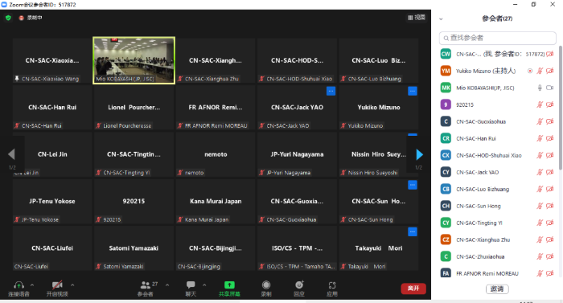Open the share screen green icon

(229, 285)
